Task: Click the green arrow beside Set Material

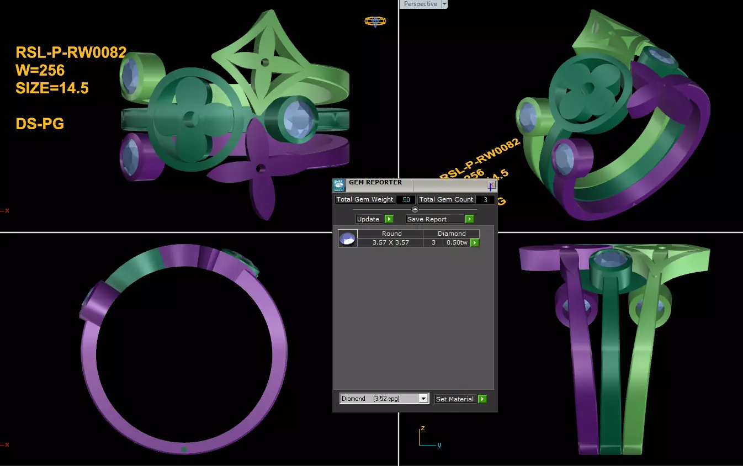Action: tap(482, 399)
